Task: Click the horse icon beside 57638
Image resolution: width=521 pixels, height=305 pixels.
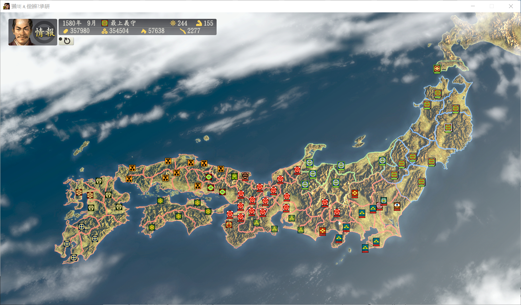Action: (x=144, y=31)
